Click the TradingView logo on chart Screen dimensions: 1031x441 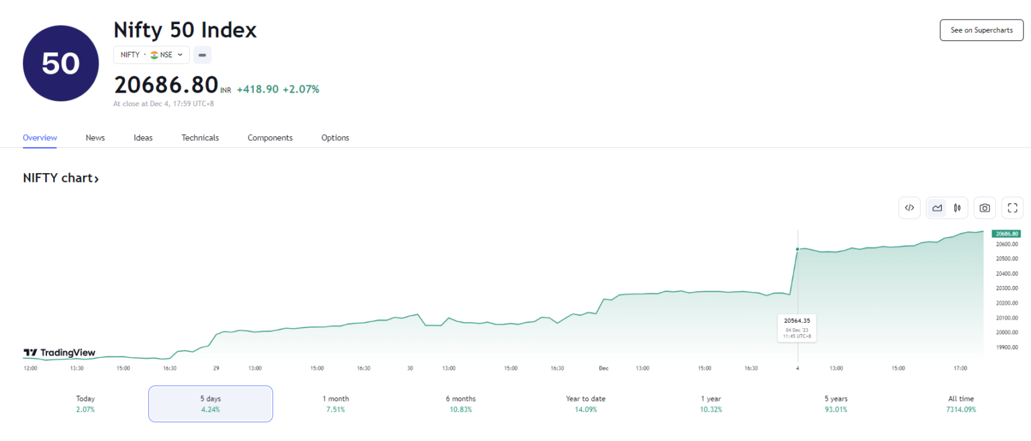pyautogui.click(x=59, y=352)
